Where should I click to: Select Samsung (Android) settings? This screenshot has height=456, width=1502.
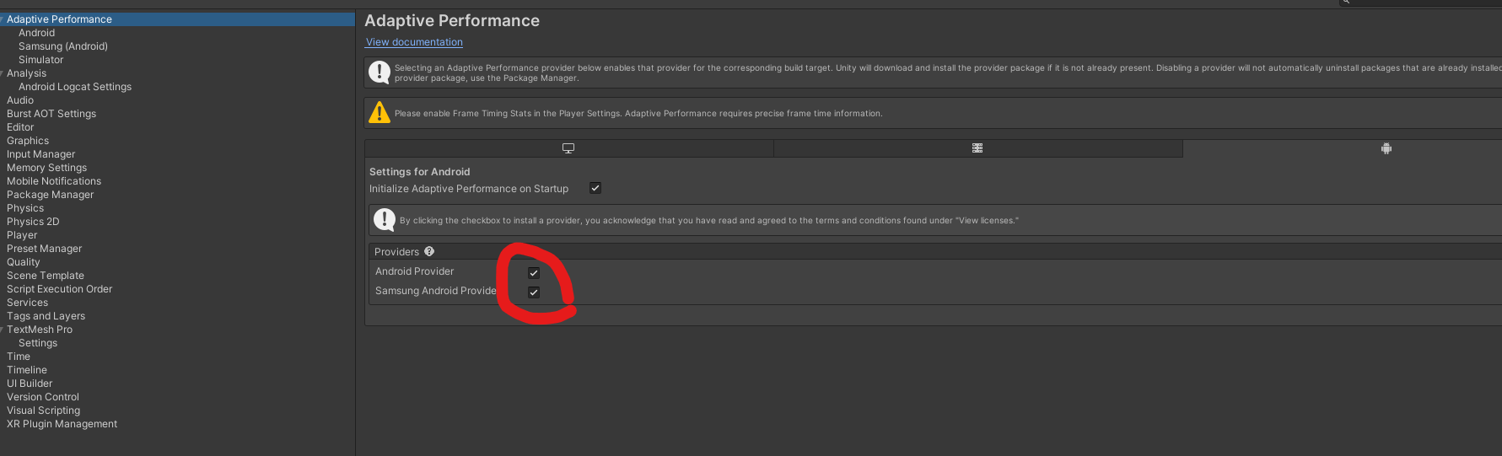tap(63, 46)
